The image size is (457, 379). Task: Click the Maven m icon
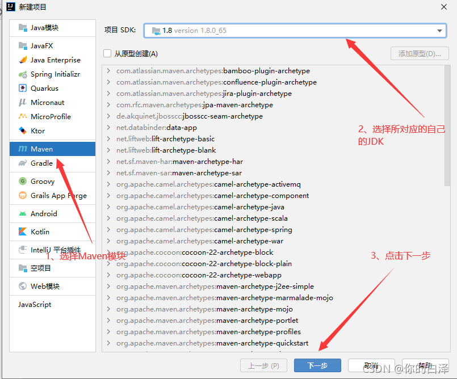23,149
